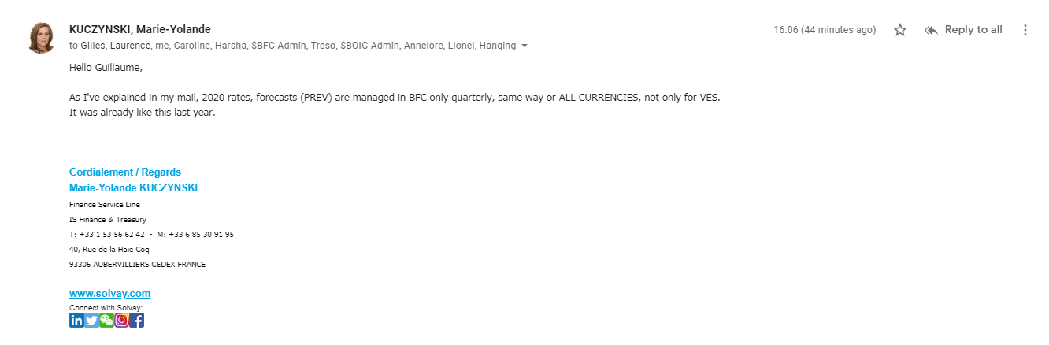Click the sender's profile picture

[42, 38]
